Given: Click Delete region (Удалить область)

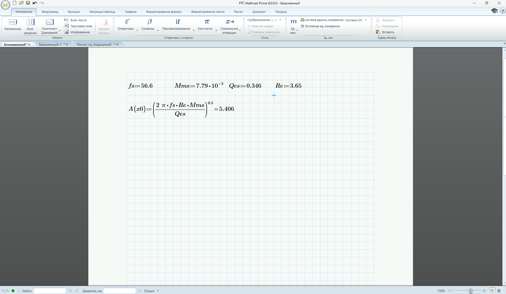Looking at the screenshot, I should [104, 26].
